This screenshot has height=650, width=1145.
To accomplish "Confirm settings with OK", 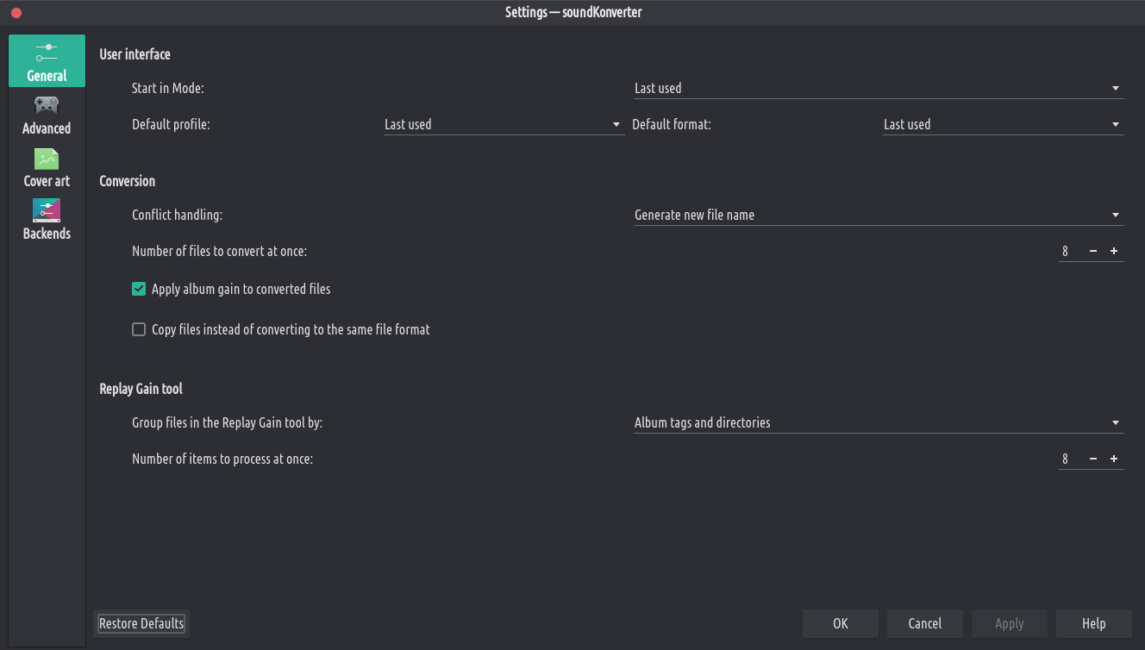I will pyautogui.click(x=841, y=623).
